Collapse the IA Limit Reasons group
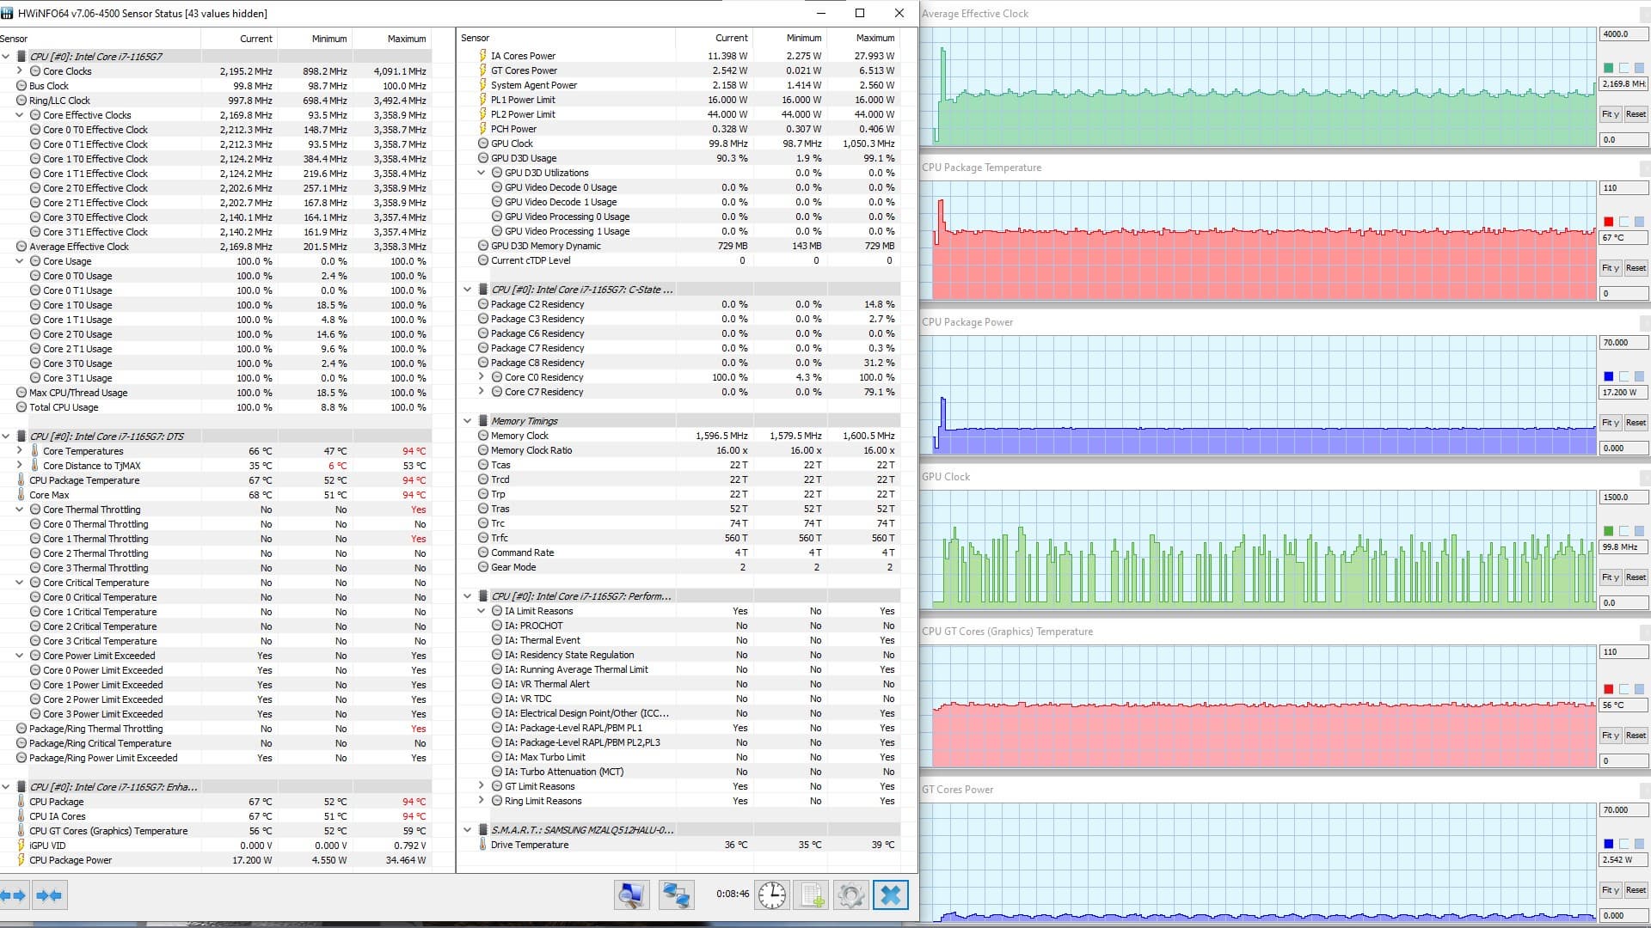 coord(482,611)
